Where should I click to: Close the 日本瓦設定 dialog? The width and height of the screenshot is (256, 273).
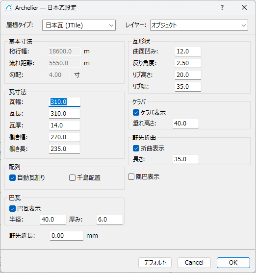point(244,7)
